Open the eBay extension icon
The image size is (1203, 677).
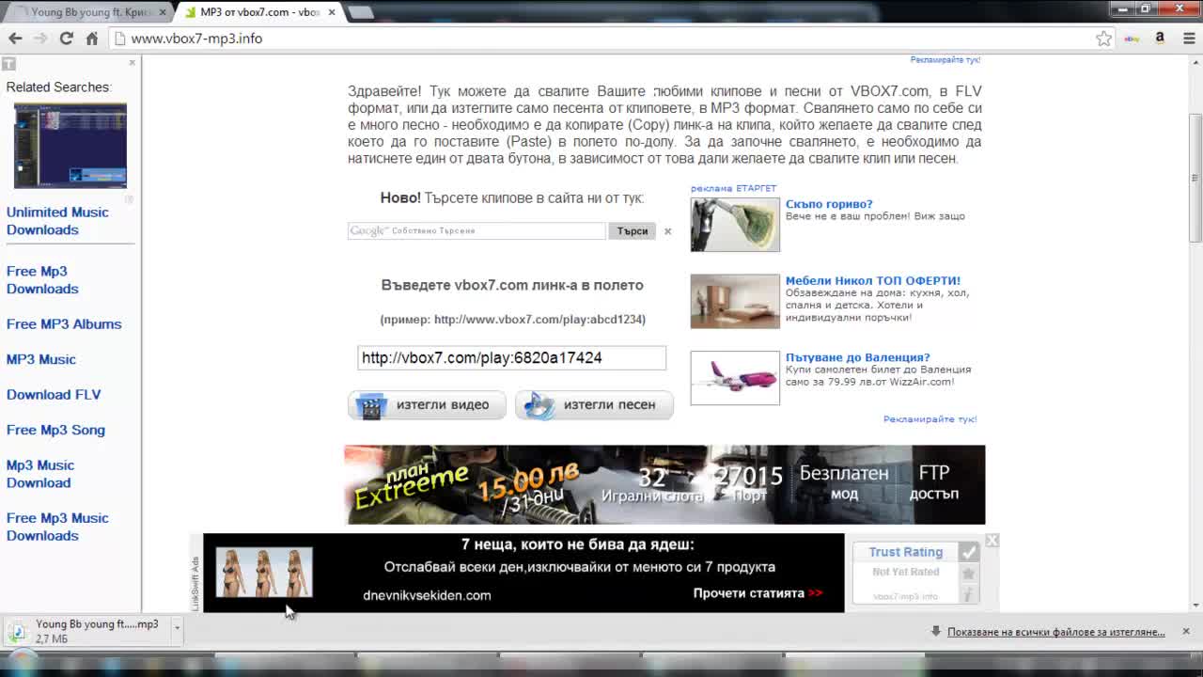(x=1132, y=39)
